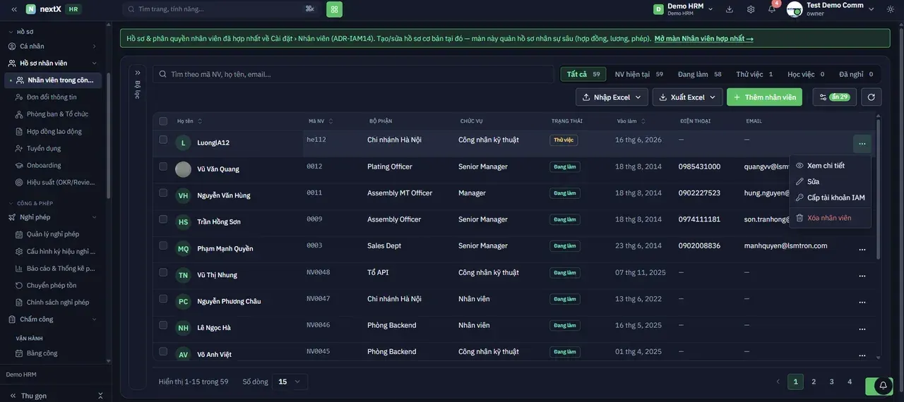Open Cấu hình ký hiệu nghỉ in the sidebar

[x=55, y=251]
